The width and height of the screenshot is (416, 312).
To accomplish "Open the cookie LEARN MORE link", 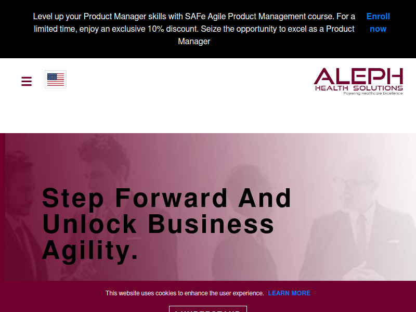I will (289, 293).
